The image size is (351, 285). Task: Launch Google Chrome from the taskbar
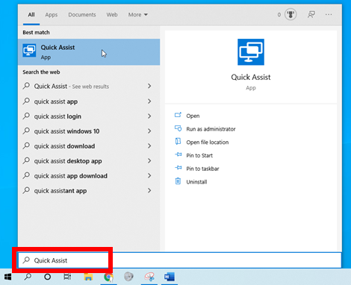[108, 277]
